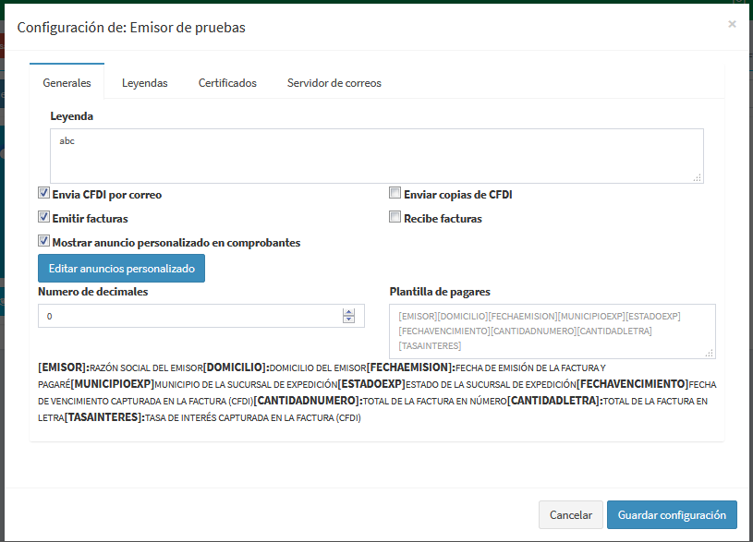Open the Leyendas tab
Viewport: 753px width, 542px height.
(145, 83)
